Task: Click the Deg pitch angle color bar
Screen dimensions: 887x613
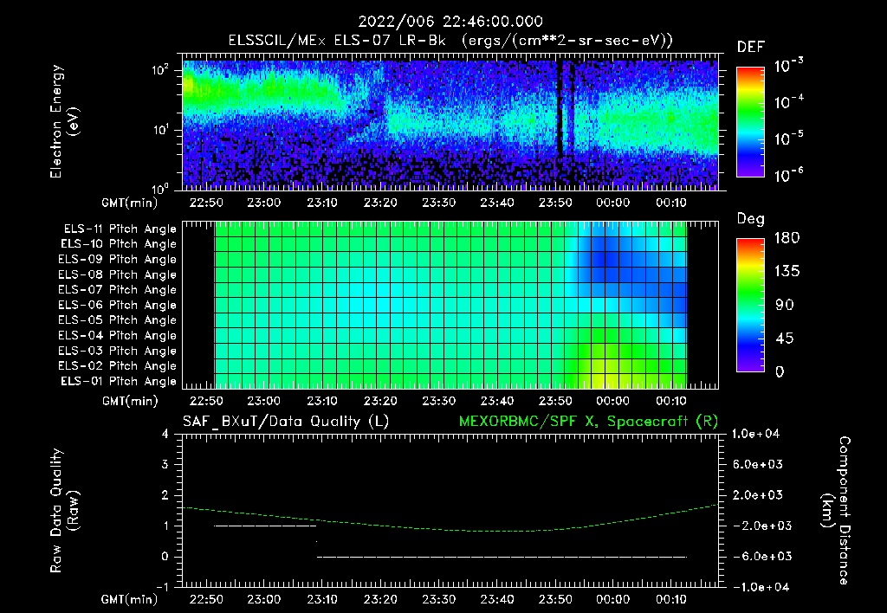Action: (750, 305)
